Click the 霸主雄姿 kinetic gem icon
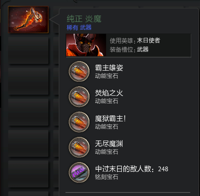Viewport: 200px width, 196px height. coord(79,71)
